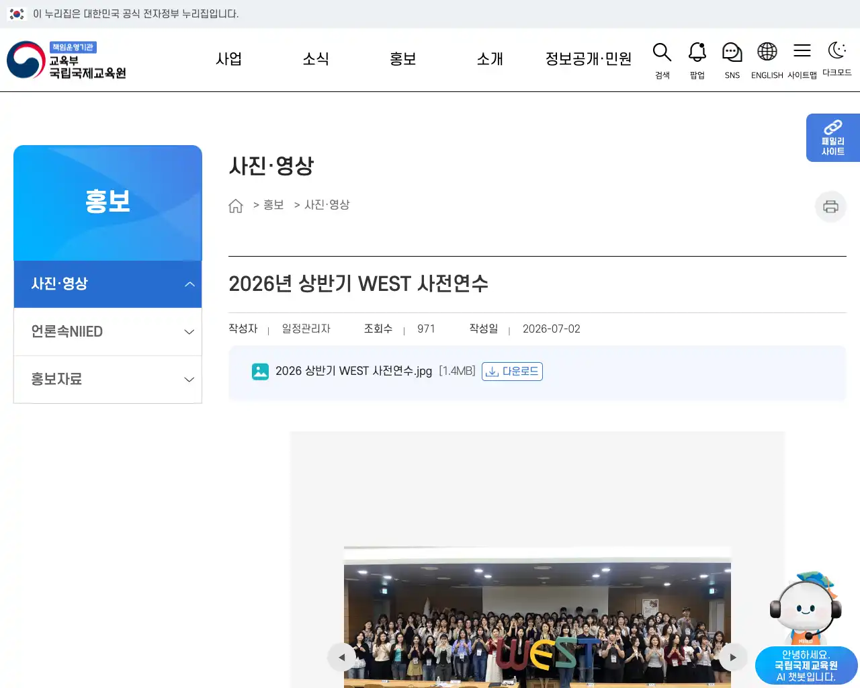Click the family site (패밀리 사이트) link icon

[833, 138]
